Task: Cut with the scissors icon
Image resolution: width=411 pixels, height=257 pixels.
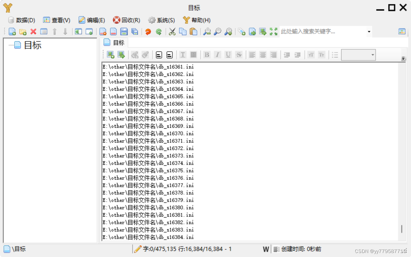Action: coord(172,31)
